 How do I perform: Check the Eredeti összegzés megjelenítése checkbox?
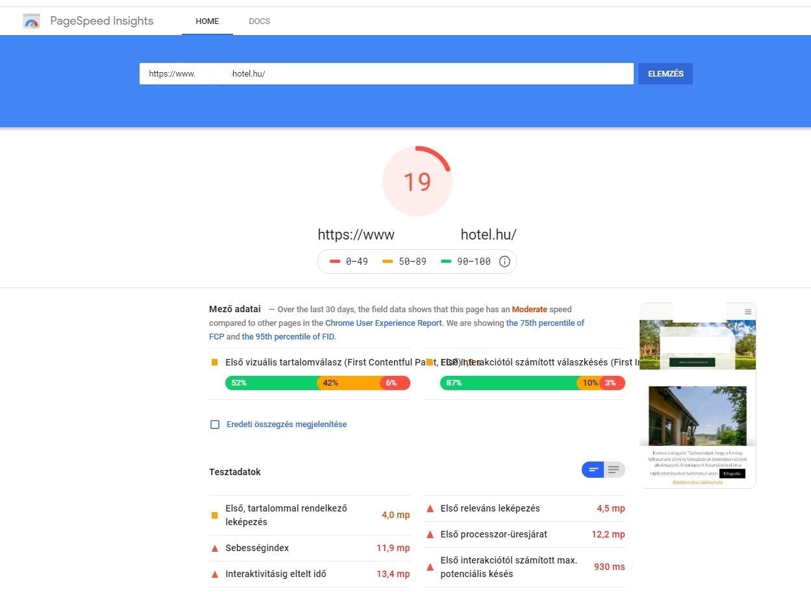[x=215, y=424]
